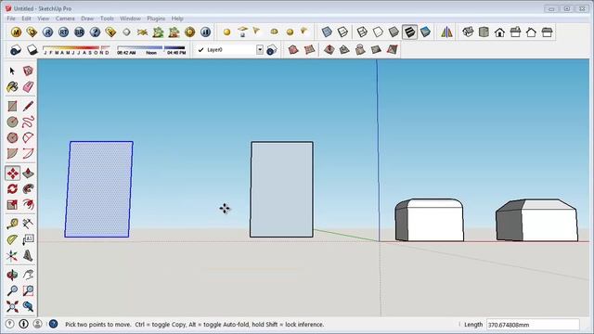Switch to Monochrome style
Screen dimensions: 594x334
point(425,32)
